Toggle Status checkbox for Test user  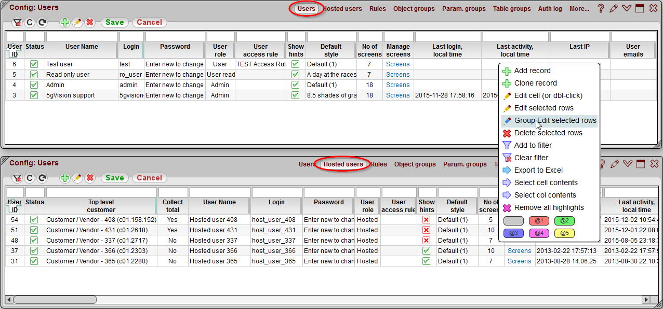click(34, 64)
